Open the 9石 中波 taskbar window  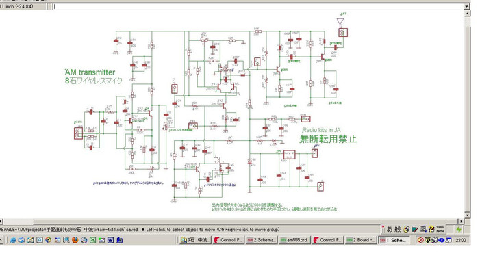[x=195, y=241]
